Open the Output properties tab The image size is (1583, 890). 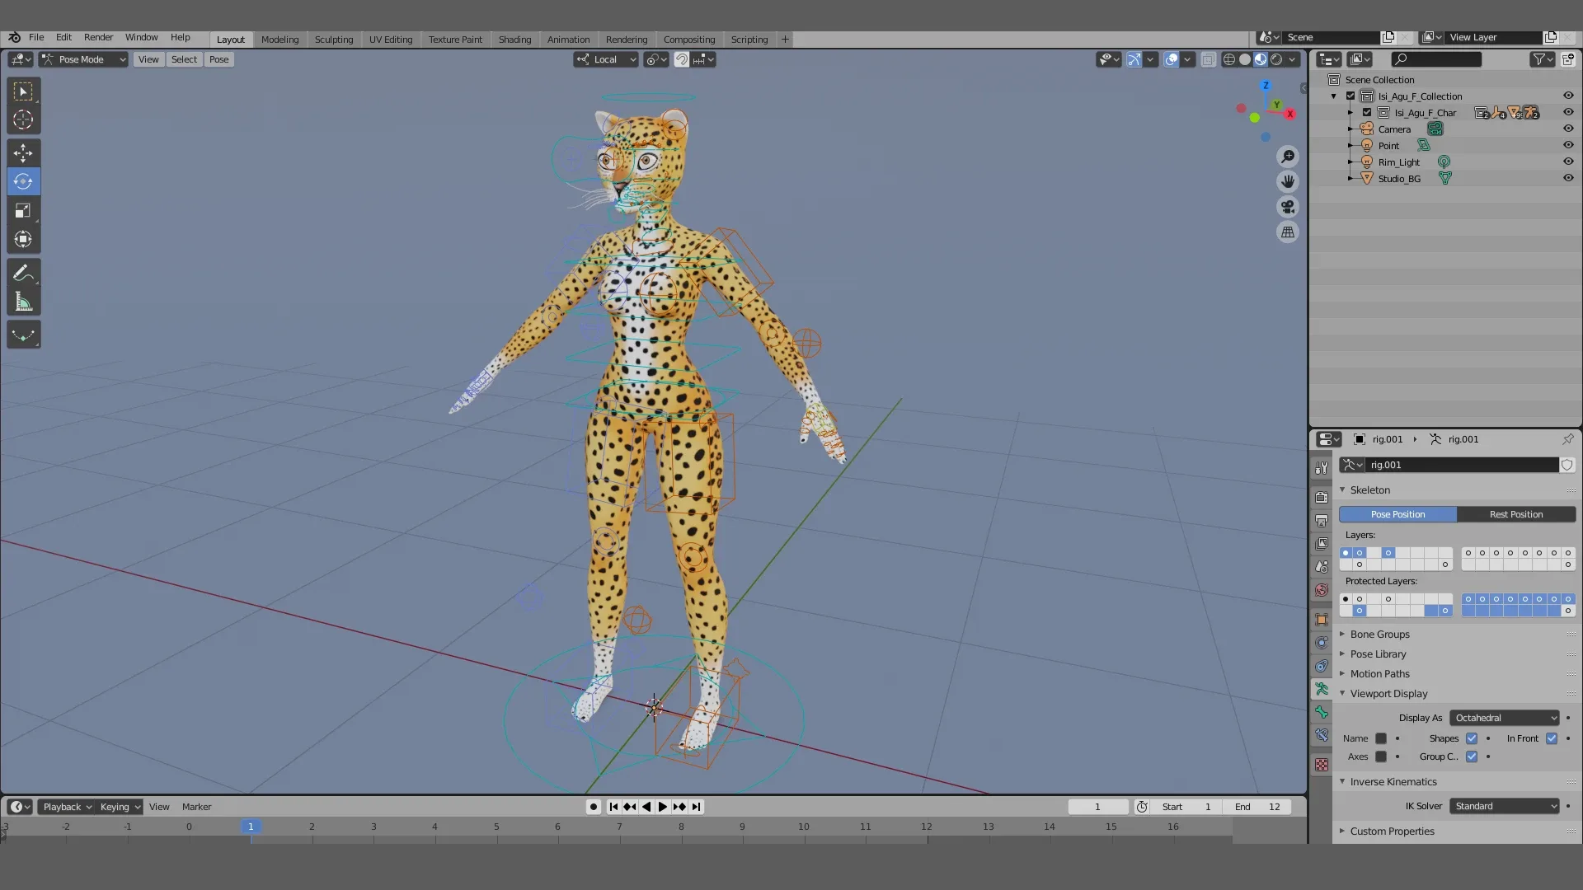[1322, 520]
